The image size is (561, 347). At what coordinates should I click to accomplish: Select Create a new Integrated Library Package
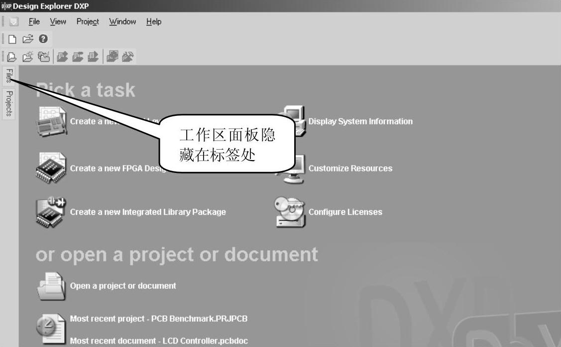[148, 212]
